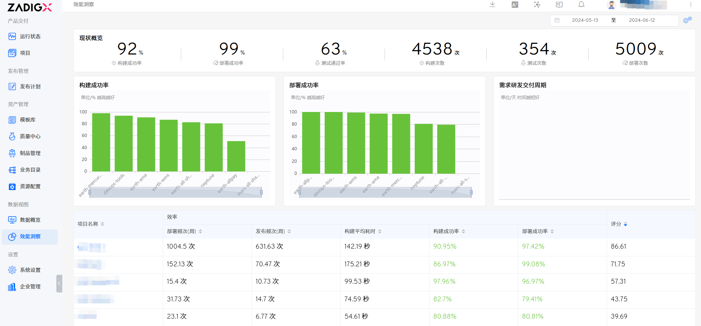Sort by 部署成功率 column
701x326 pixels.
tap(552, 231)
